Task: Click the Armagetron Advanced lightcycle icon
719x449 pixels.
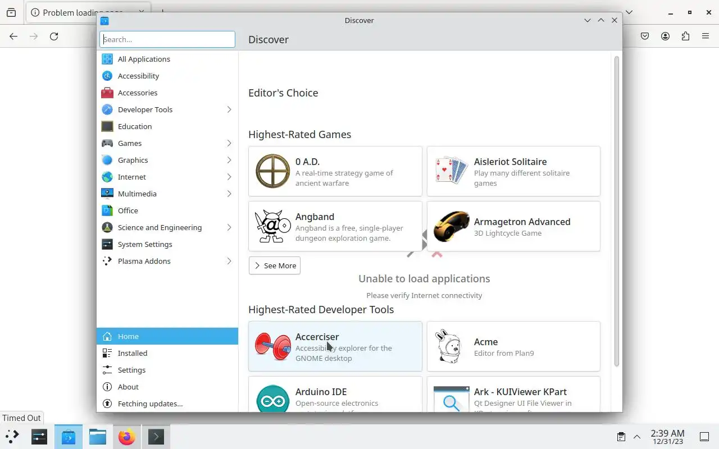Action: pyautogui.click(x=452, y=226)
